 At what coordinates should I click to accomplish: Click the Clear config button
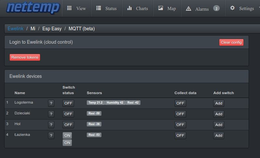(231, 42)
